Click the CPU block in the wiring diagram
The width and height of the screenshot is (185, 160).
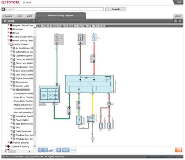click(x=89, y=84)
